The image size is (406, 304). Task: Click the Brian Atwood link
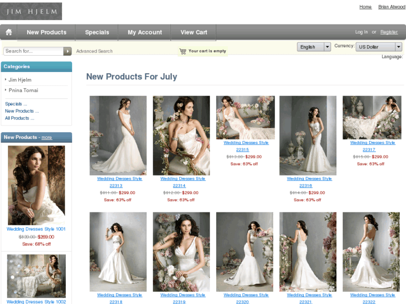[x=391, y=7]
